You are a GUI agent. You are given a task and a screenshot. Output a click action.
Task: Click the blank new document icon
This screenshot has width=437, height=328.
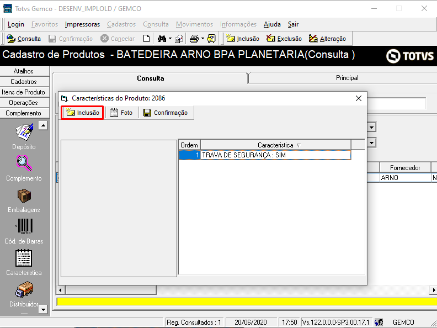point(146,39)
